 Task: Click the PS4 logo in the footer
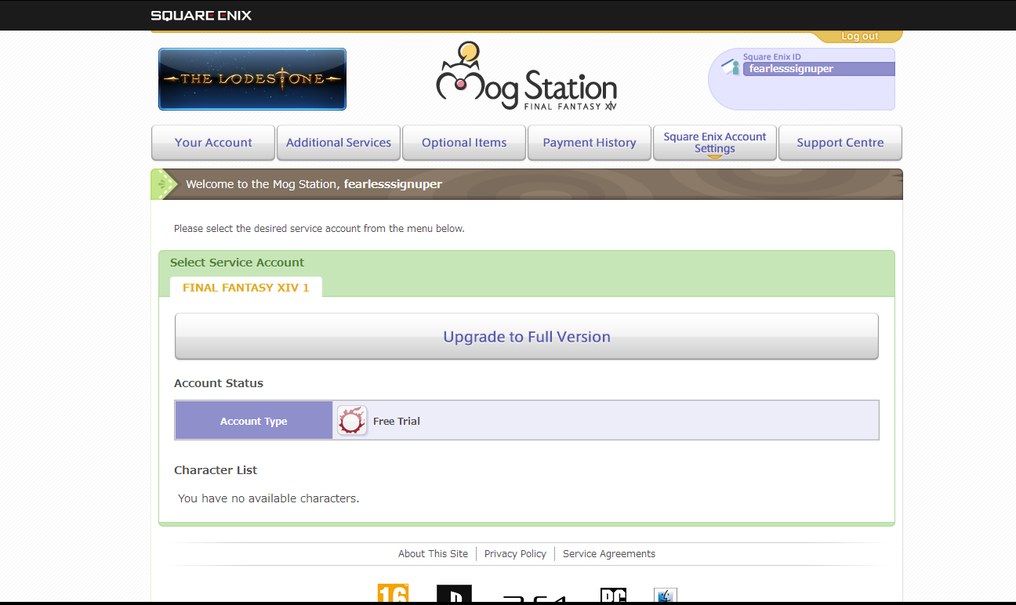point(535,599)
